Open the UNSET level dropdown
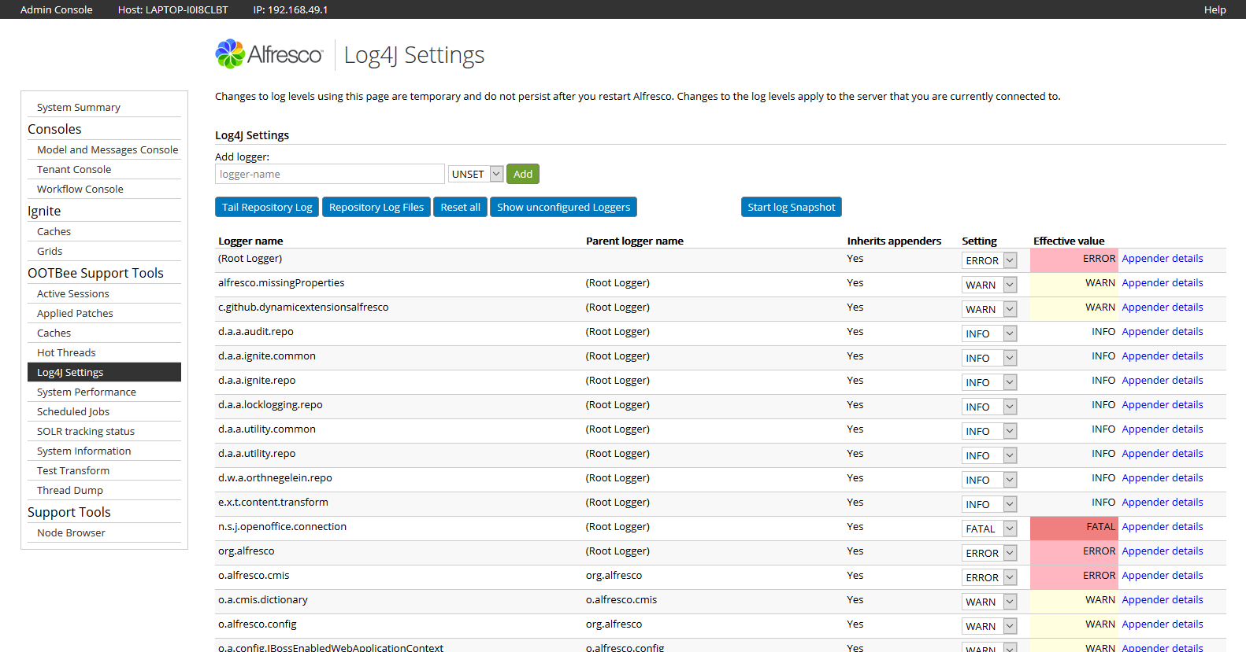The width and height of the screenshot is (1246, 652). tap(476, 174)
